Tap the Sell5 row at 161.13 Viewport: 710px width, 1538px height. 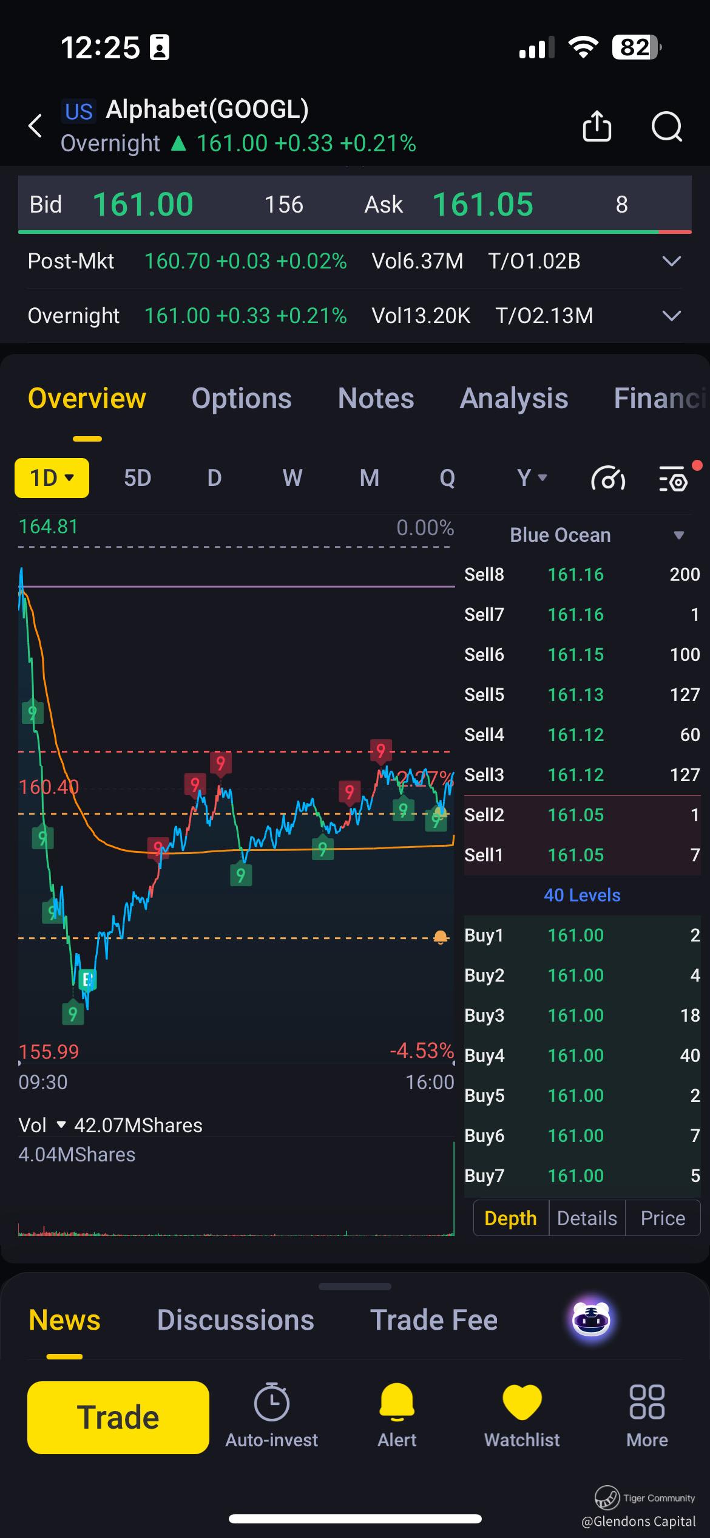582,694
